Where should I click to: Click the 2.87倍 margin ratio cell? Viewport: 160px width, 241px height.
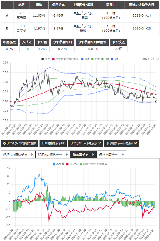pyautogui.click(x=58, y=28)
